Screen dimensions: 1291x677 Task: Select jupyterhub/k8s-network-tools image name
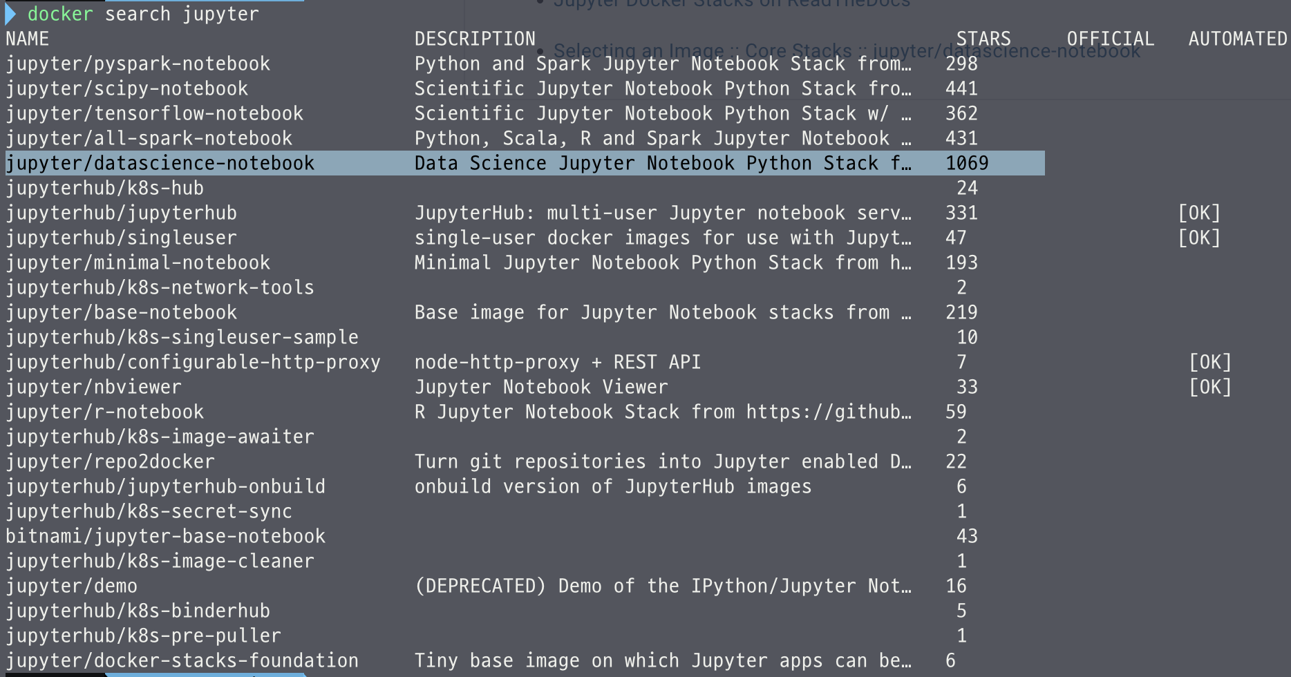160,287
